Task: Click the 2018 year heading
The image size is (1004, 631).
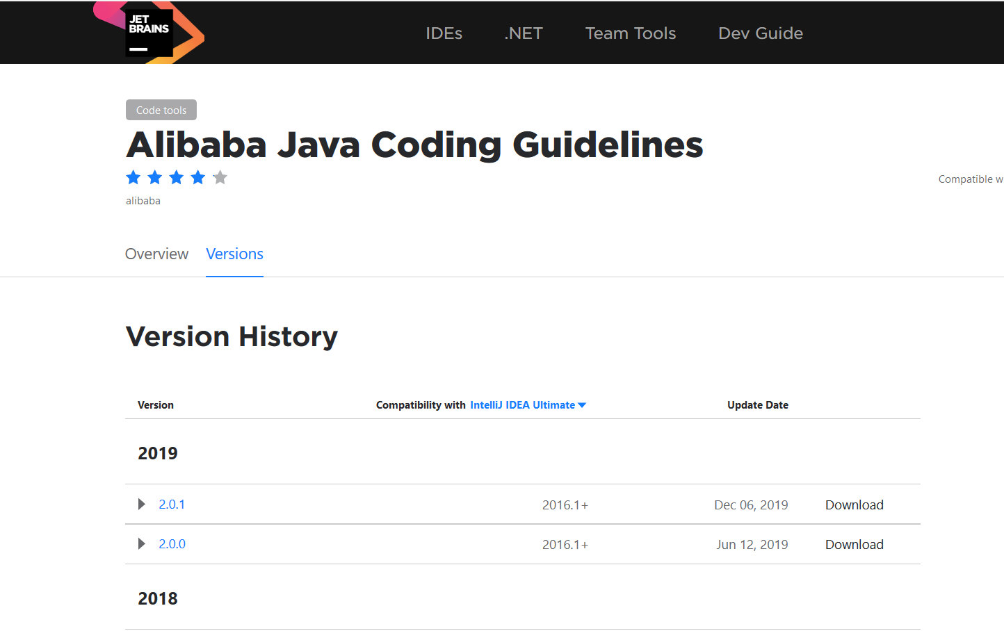Action: (158, 598)
